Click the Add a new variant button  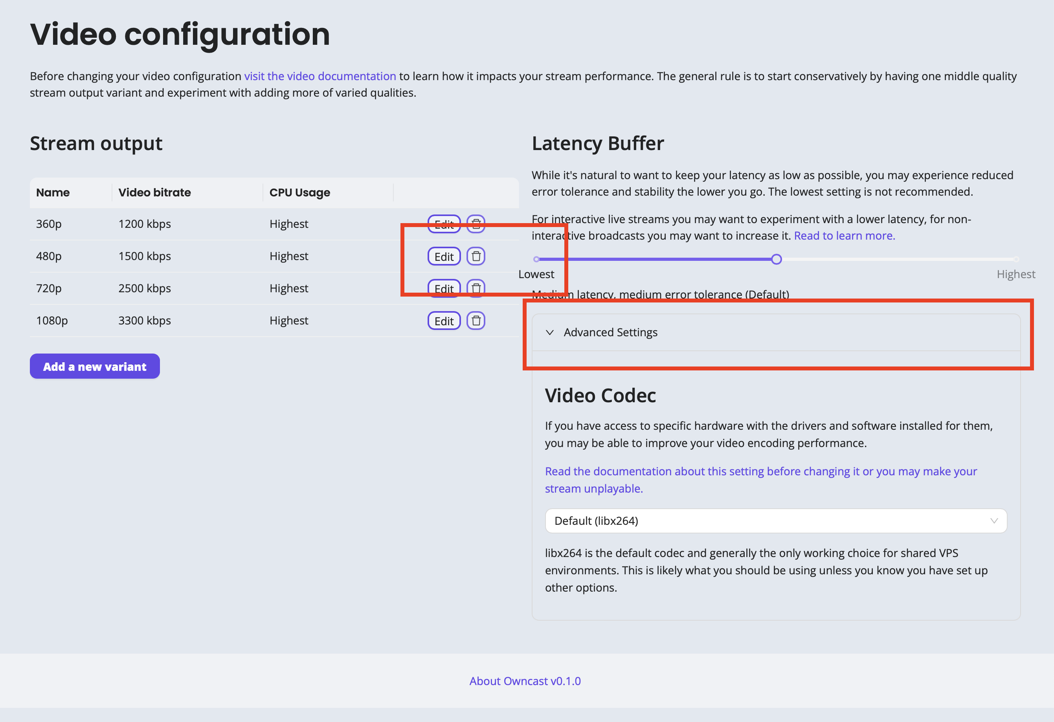pyautogui.click(x=94, y=366)
